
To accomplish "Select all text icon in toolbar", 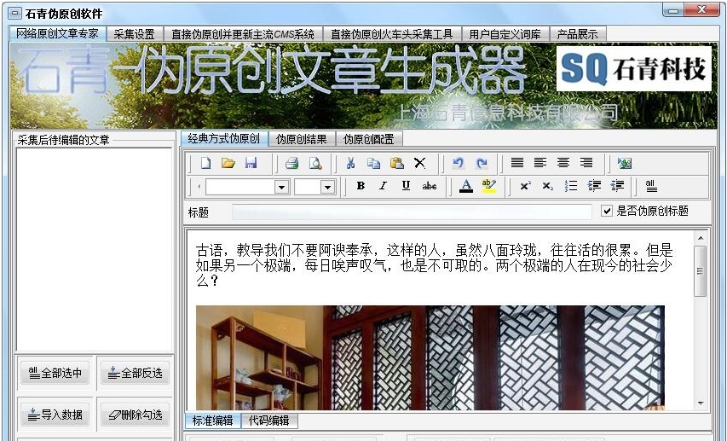I will tap(651, 186).
